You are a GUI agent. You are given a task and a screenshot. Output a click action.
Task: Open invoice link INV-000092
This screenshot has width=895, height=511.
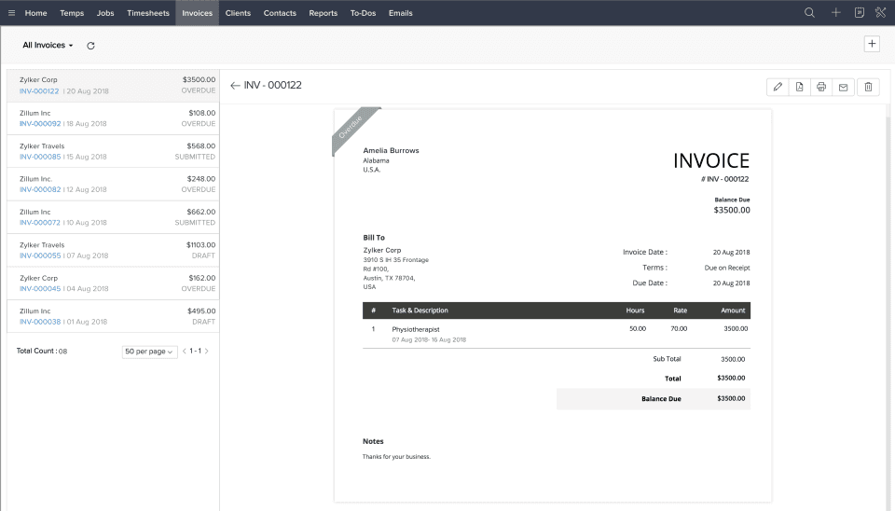40,124
